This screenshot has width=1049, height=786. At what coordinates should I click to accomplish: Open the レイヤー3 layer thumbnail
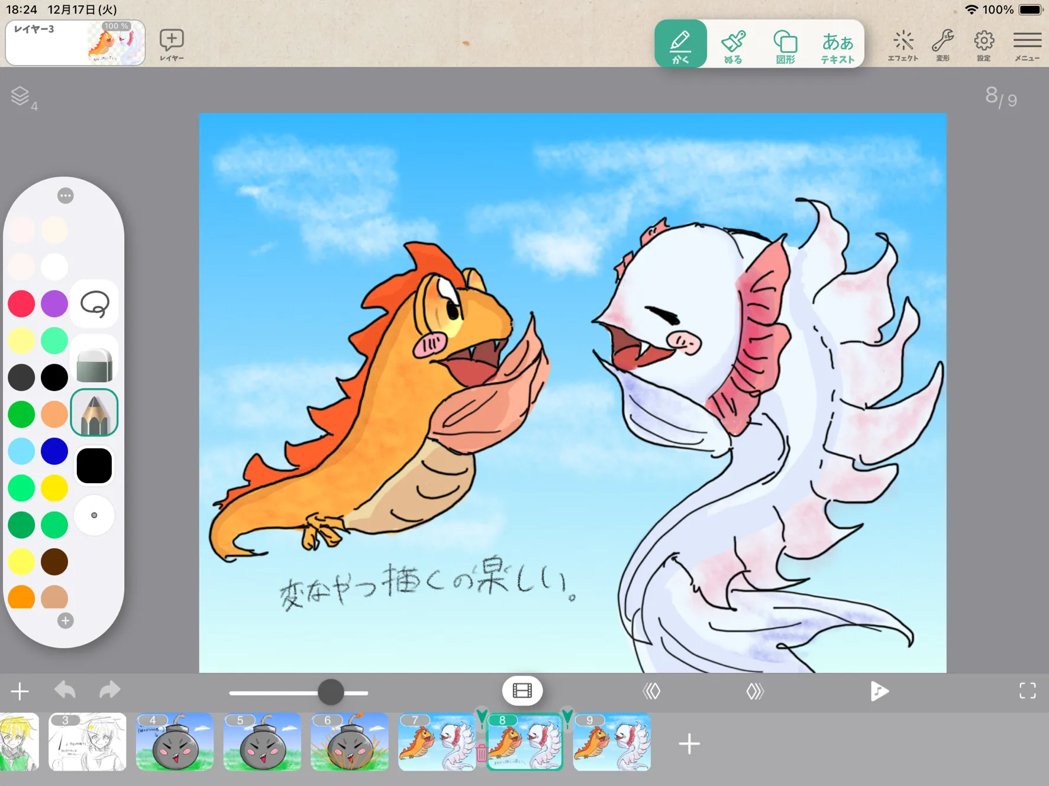[75, 43]
